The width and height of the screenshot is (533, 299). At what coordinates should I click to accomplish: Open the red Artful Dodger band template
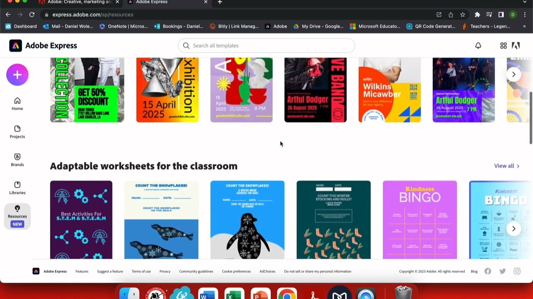(x=315, y=90)
